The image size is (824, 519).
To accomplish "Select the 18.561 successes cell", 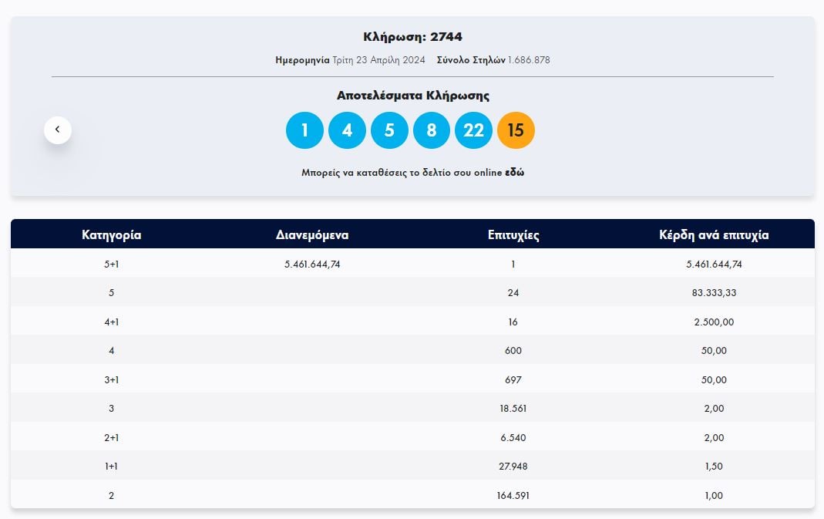I will (513, 409).
